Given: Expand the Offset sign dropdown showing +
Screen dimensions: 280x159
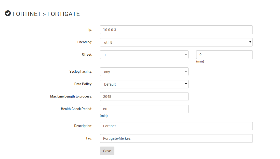Looking at the screenshot, I should tap(144, 55).
